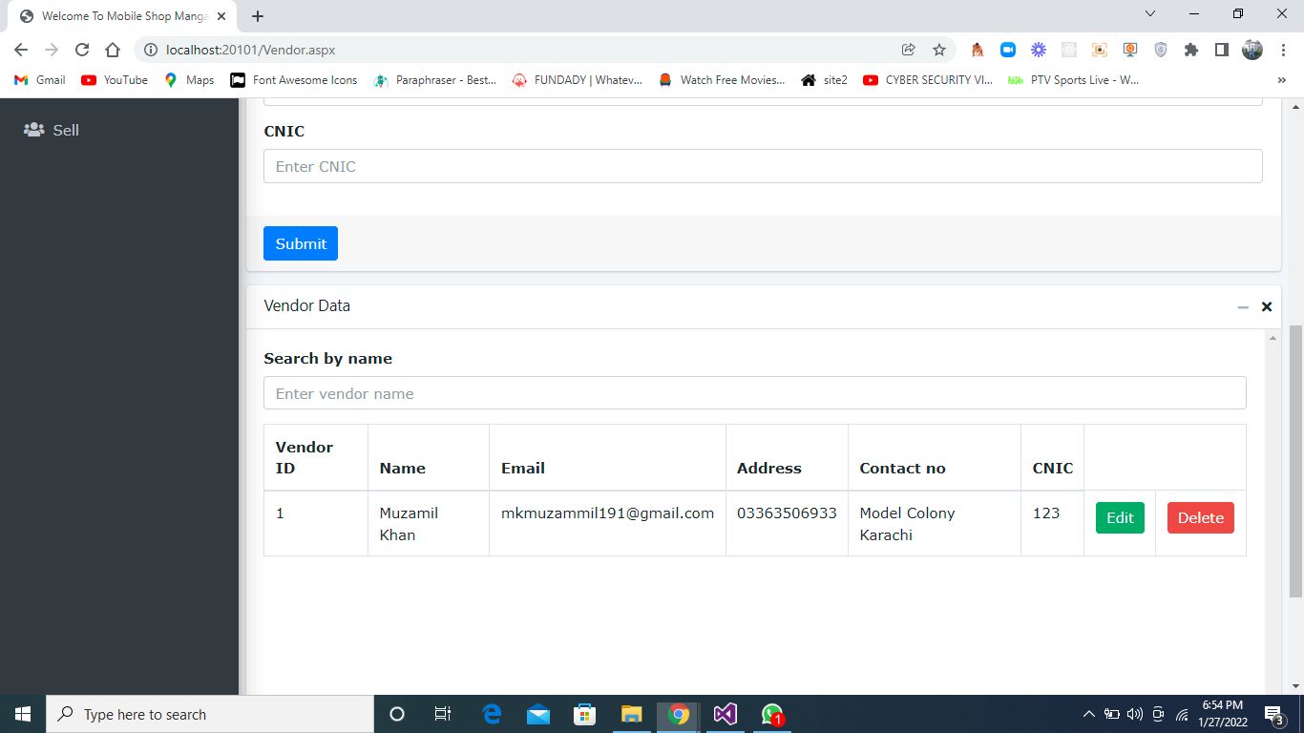The height and width of the screenshot is (733, 1304).
Task: Open the Maps bookmark
Action: [x=188, y=80]
